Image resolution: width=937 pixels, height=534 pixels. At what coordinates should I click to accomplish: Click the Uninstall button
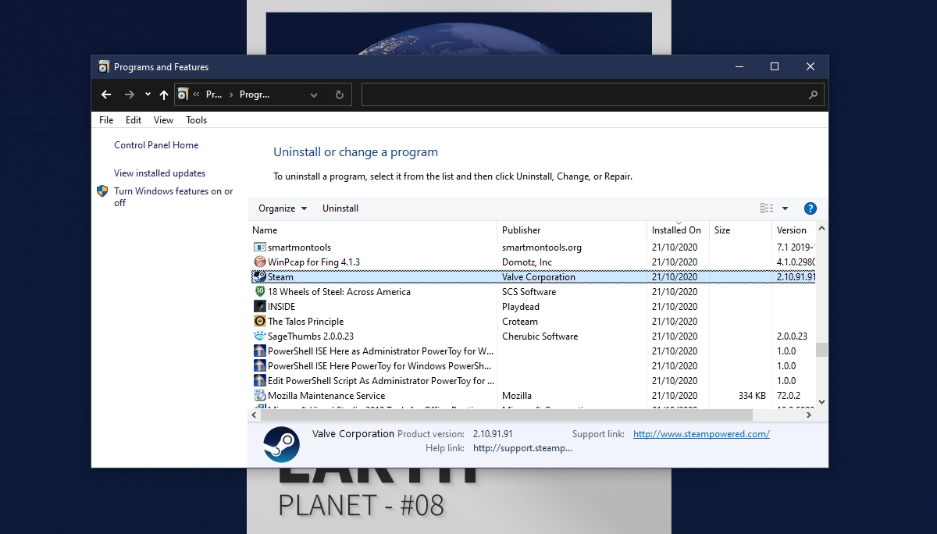pos(340,208)
